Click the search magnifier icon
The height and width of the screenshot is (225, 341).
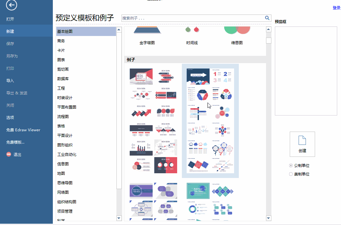[267, 18]
